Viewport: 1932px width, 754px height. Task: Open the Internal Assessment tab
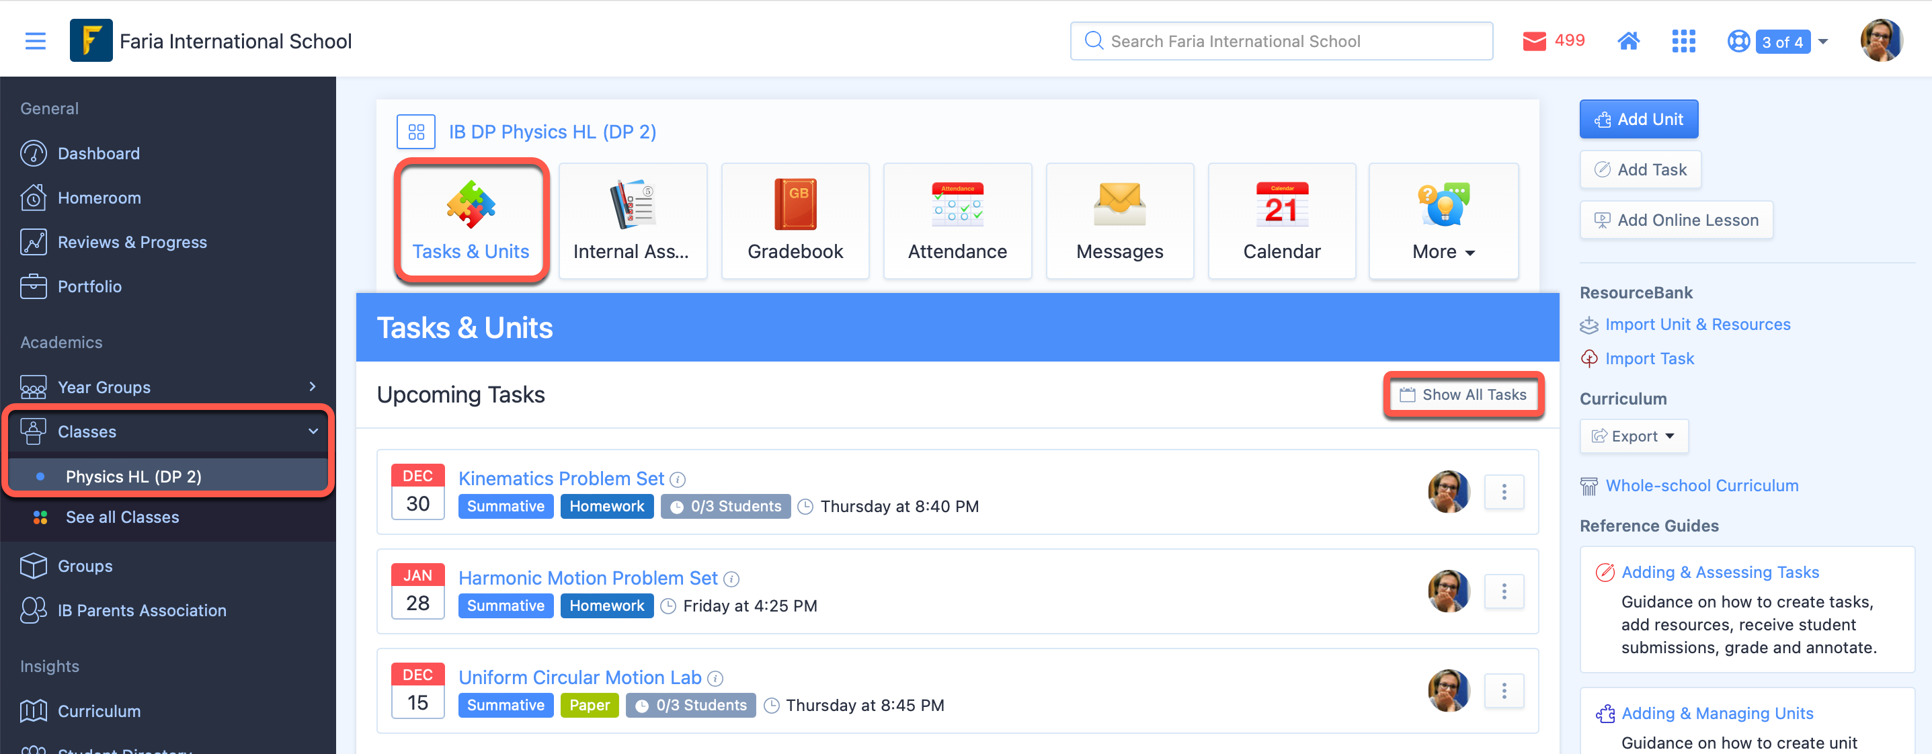633,220
